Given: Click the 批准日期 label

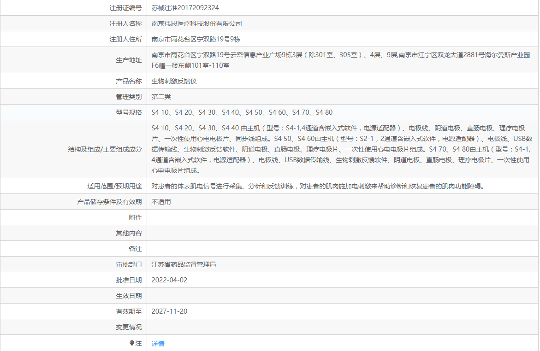Looking at the screenshot, I should 129,280.
